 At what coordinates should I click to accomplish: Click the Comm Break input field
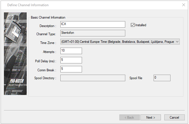click(x=71, y=69)
